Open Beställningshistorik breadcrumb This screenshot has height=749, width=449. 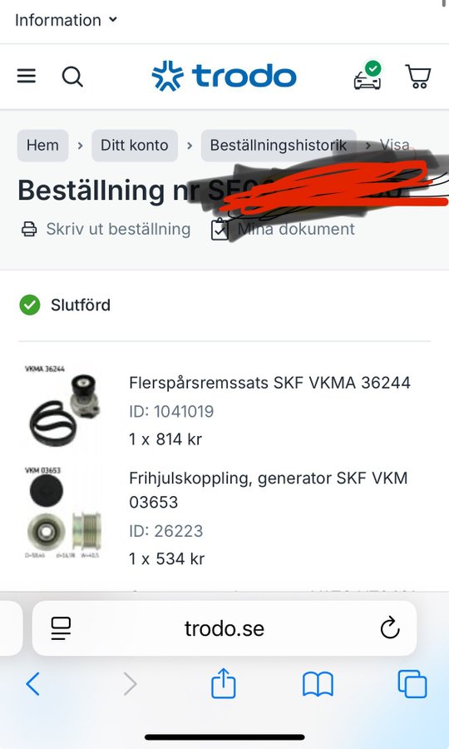[279, 145]
